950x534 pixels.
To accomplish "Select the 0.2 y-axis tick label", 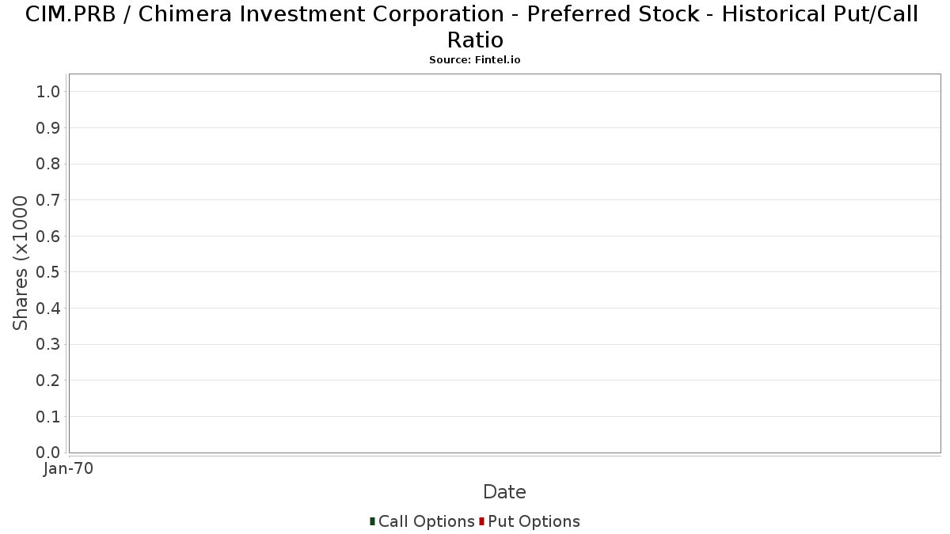I will point(48,381).
